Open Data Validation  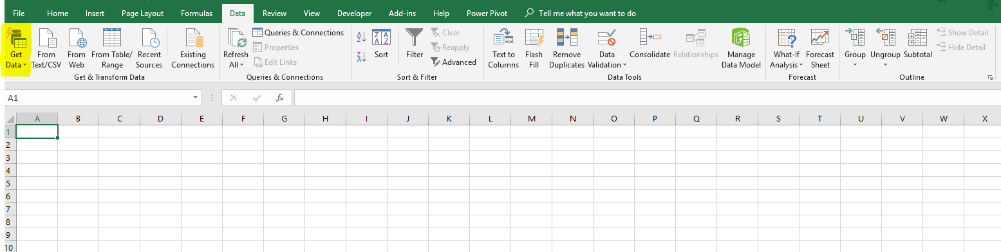(x=606, y=49)
